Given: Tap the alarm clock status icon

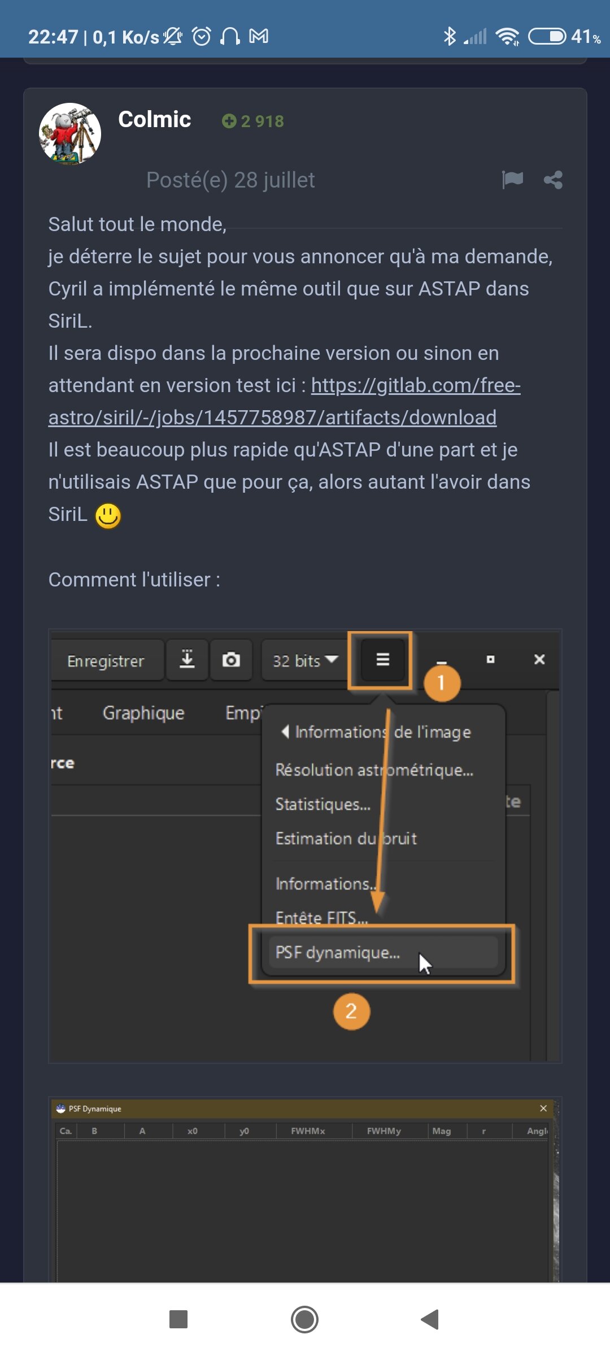Looking at the screenshot, I should [x=202, y=37].
